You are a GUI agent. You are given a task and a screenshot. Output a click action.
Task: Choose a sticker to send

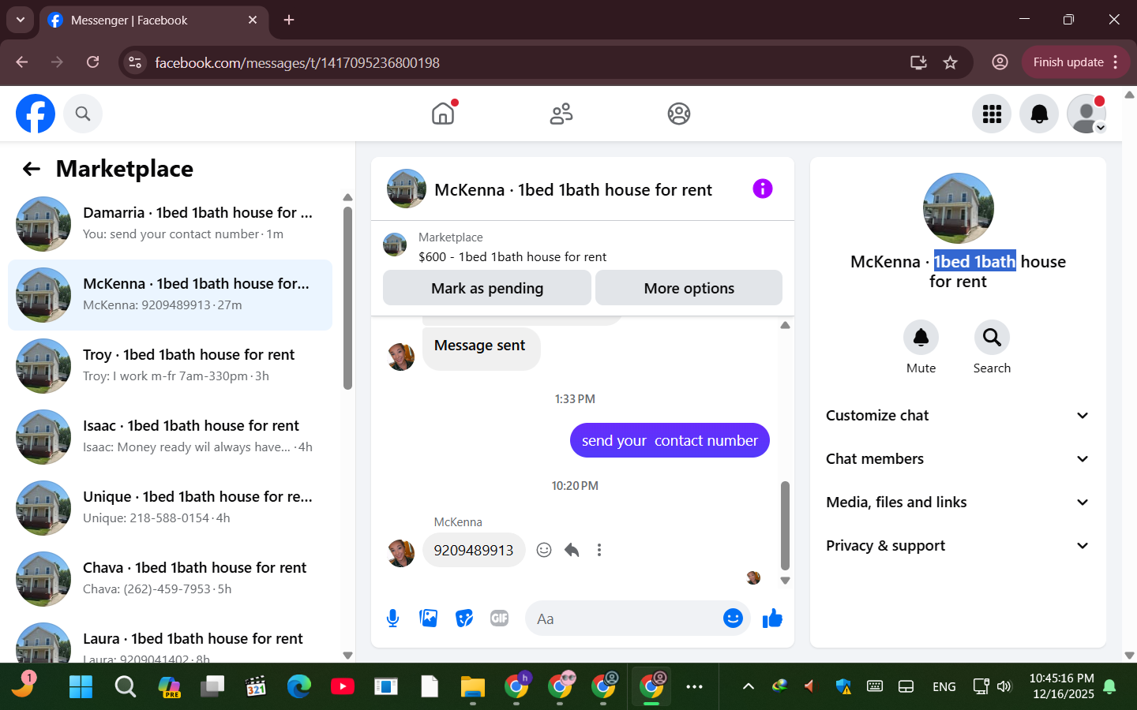click(x=464, y=618)
